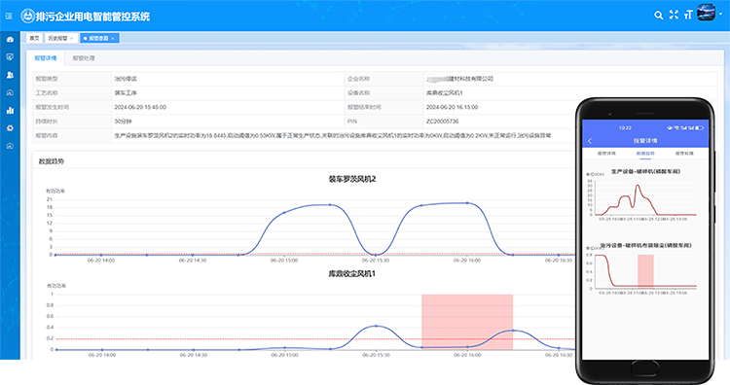Image resolution: width=730 pixels, height=385 pixels.
Task: Click the 06-20 15:00 axis label on upper chart
Action: click(284, 261)
